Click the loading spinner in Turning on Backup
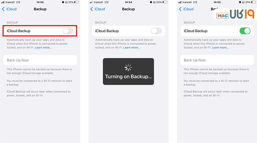 click(128, 67)
